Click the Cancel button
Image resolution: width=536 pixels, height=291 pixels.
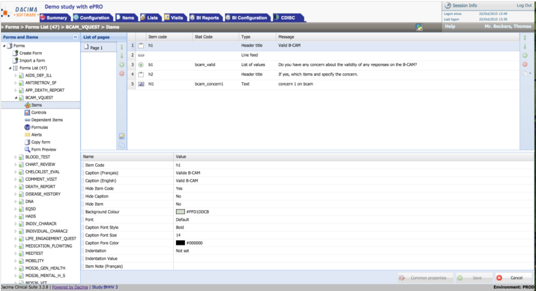(514, 278)
